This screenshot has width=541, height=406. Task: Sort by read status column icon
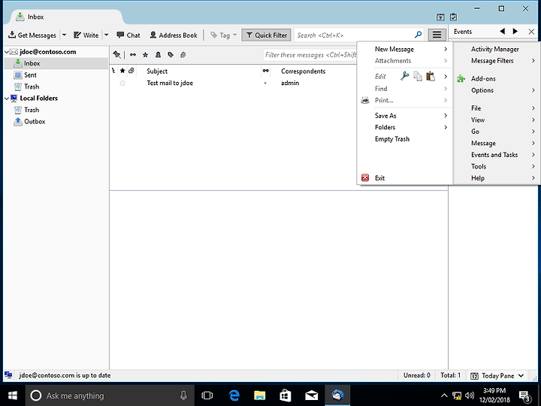click(265, 71)
